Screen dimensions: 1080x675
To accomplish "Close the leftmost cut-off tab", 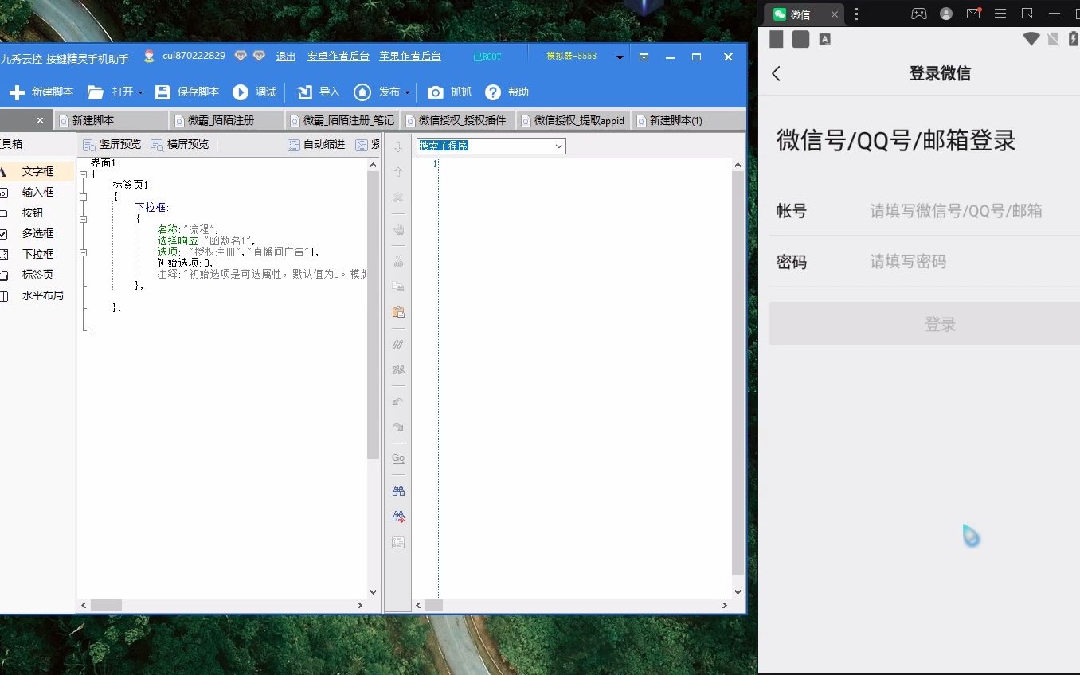I will point(40,120).
